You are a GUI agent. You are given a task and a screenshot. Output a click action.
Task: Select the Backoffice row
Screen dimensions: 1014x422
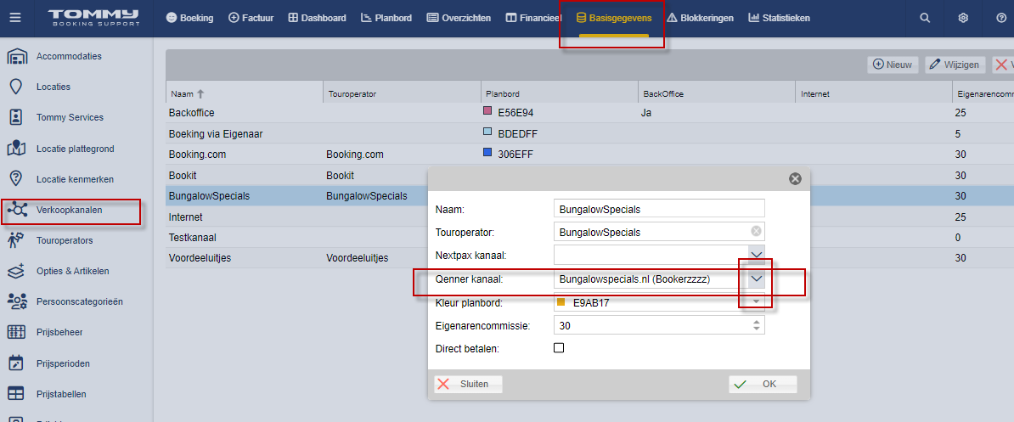coord(589,112)
